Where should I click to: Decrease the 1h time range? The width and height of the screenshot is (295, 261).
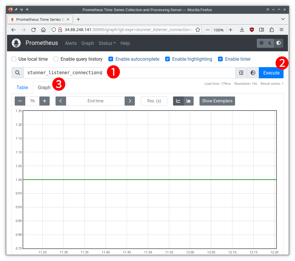tap(20, 101)
